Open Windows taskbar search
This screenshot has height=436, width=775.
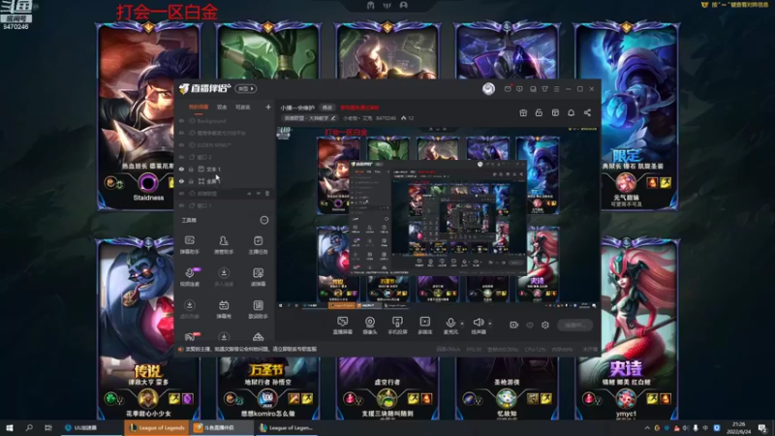pos(29,427)
